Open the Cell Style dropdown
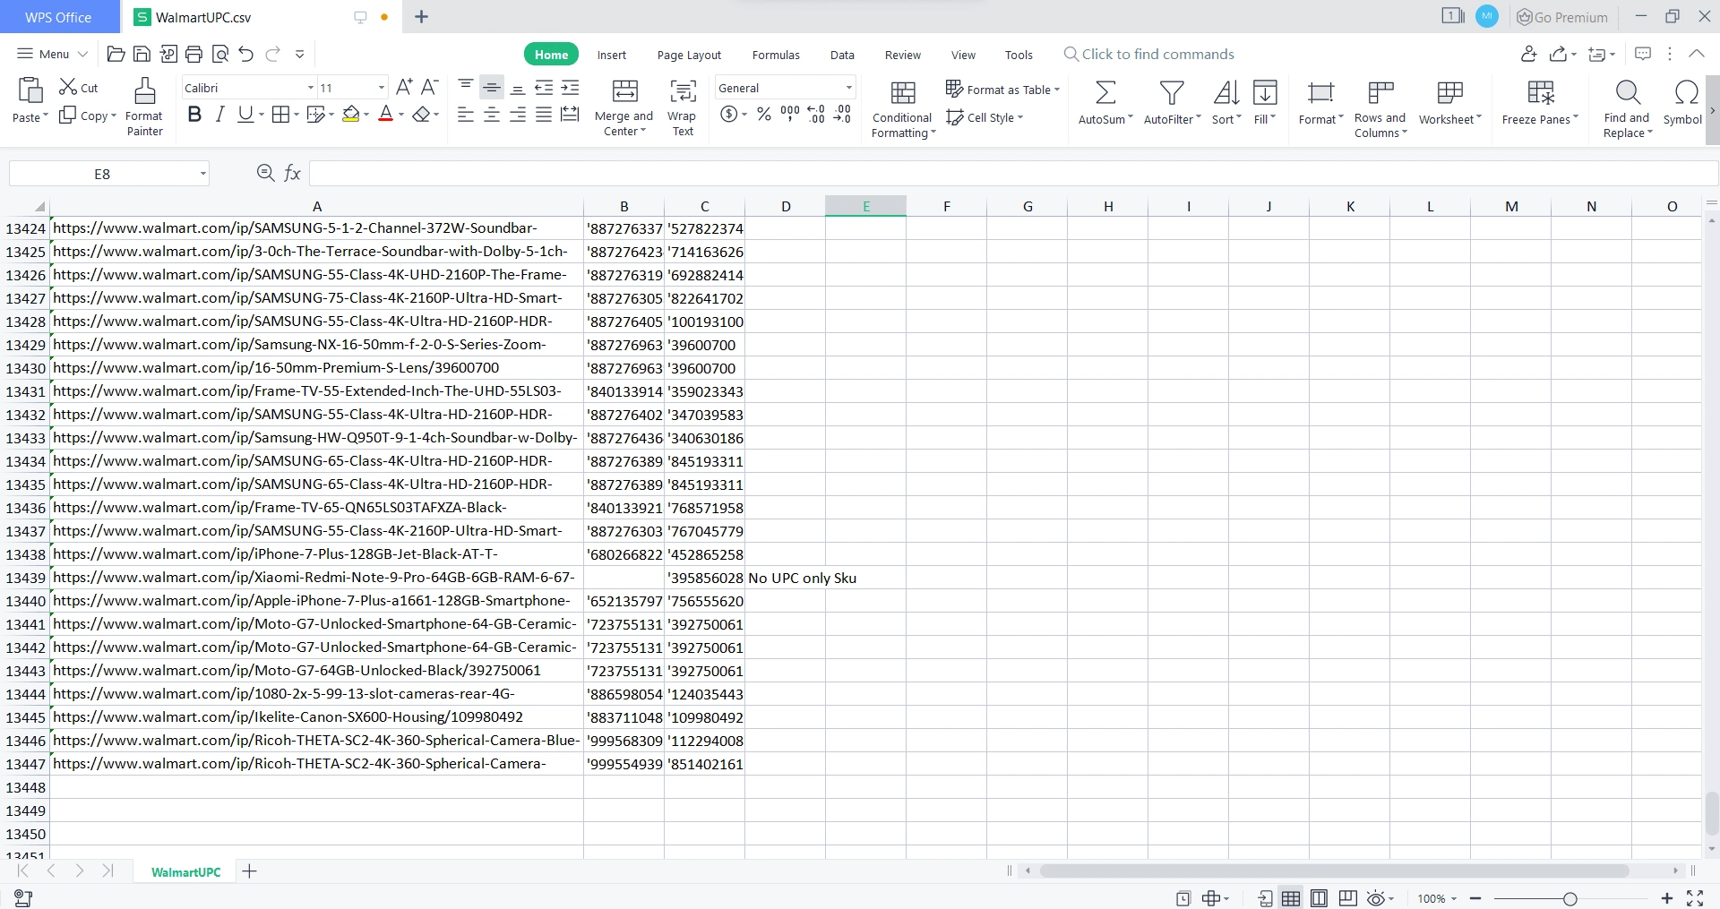The width and height of the screenshot is (1720, 909). click(985, 117)
